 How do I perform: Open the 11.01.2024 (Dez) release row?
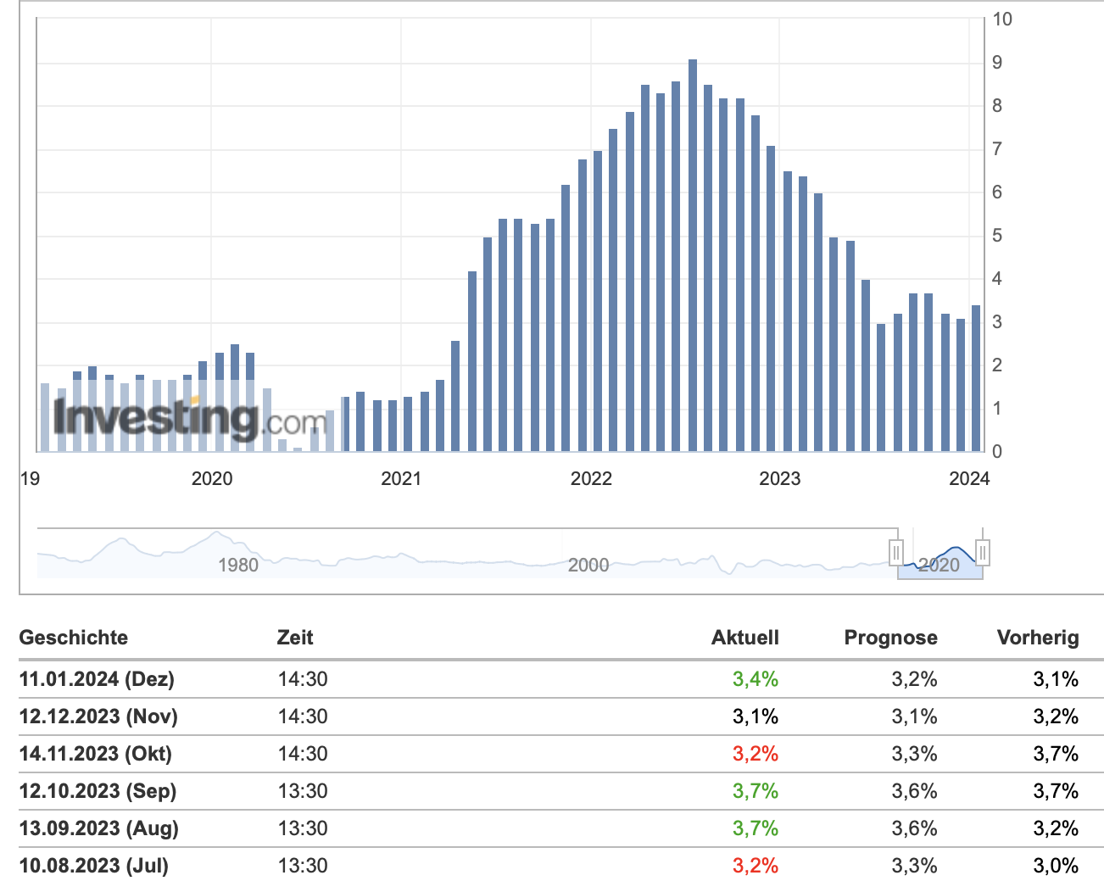coord(97,679)
